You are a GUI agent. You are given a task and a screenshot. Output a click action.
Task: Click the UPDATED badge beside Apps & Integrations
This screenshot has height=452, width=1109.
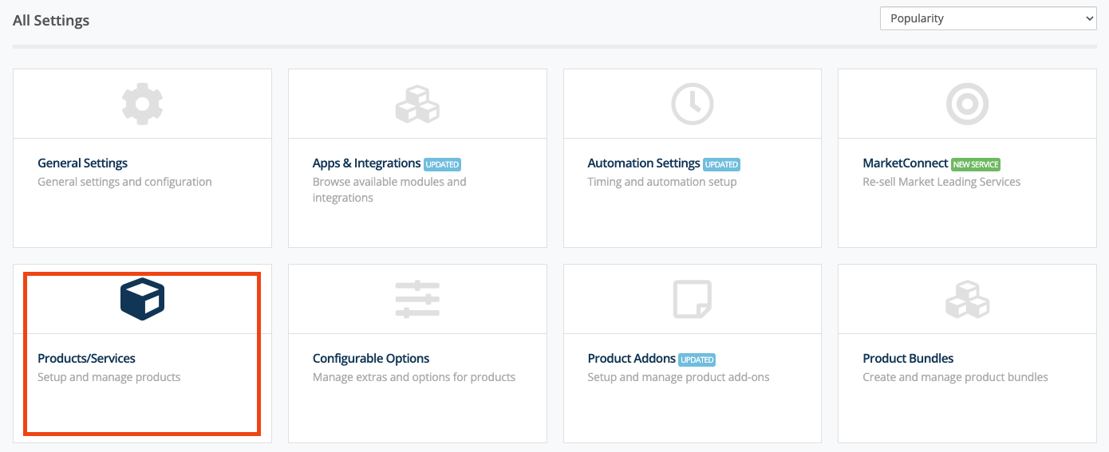click(x=442, y=164)
